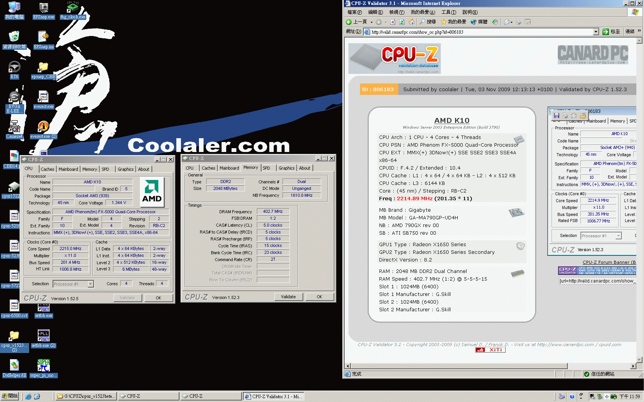Screen dimensions: 644x402
Task: Click the XiTi statistics badge link
Action: click(x=490, y=350)
